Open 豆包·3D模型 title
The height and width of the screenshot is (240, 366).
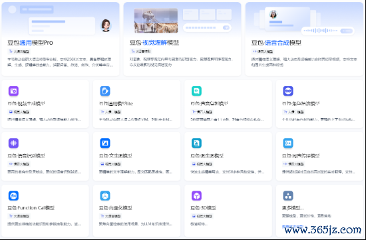click(x=204, y=208)
